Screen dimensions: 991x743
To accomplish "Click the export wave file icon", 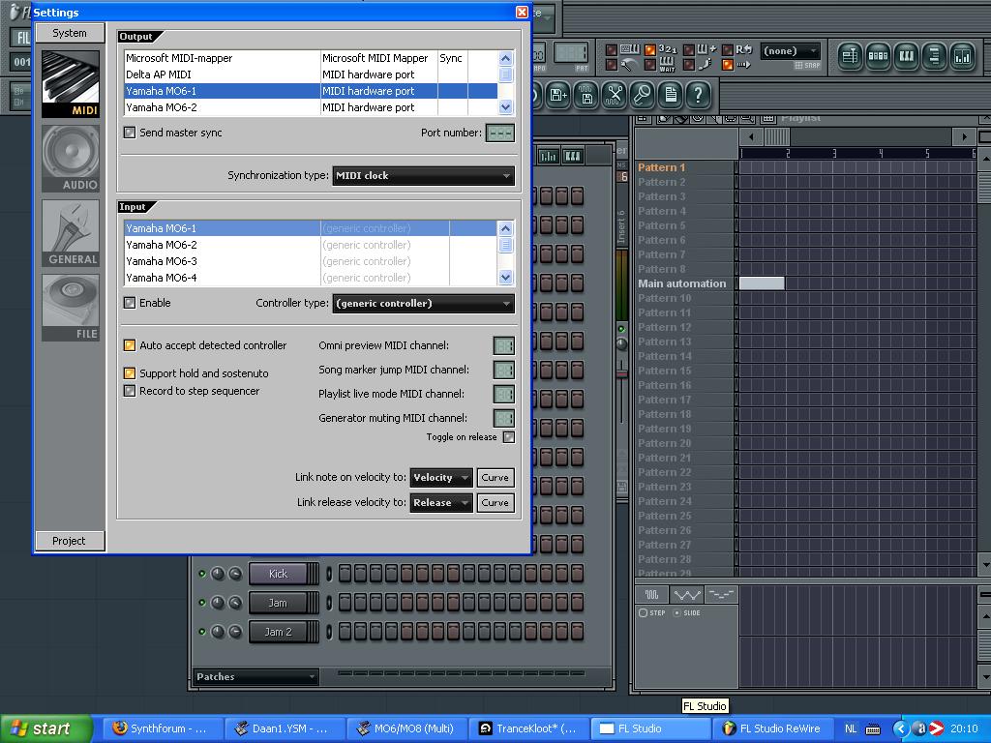I will 586,96.
